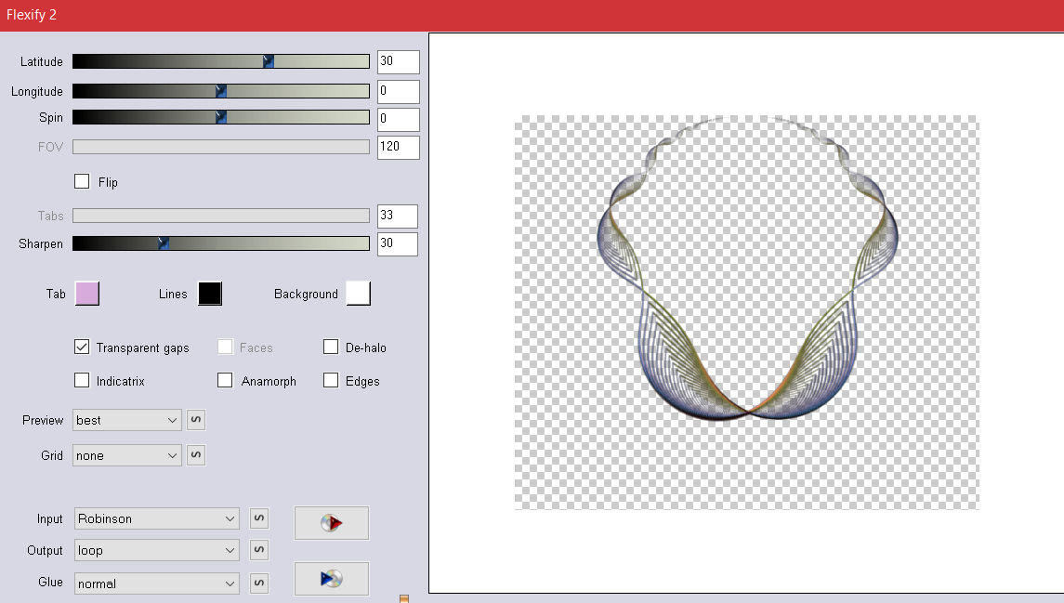
Task: Enable the De-halo checkbox
Action: click(331, 347)
